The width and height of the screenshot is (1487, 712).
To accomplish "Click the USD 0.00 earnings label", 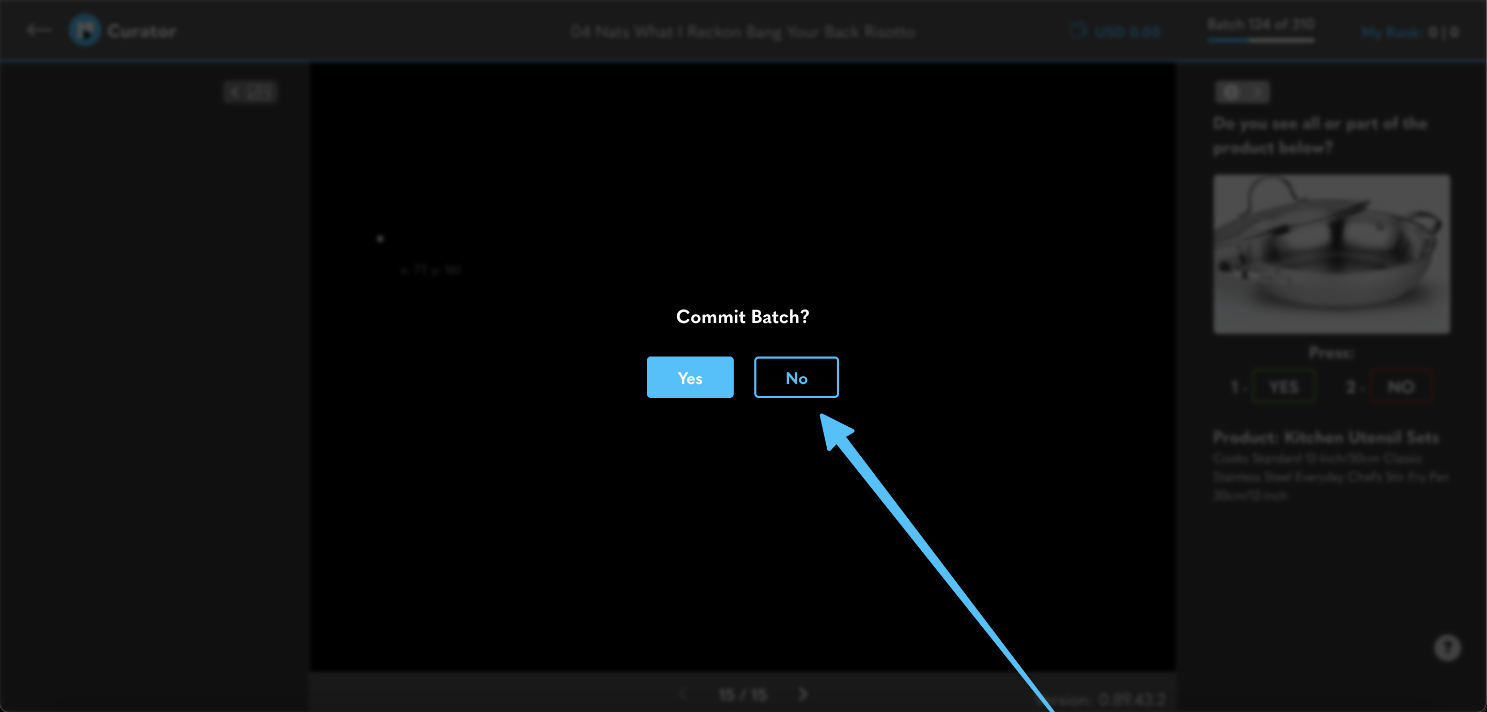I will point(1127,32).
